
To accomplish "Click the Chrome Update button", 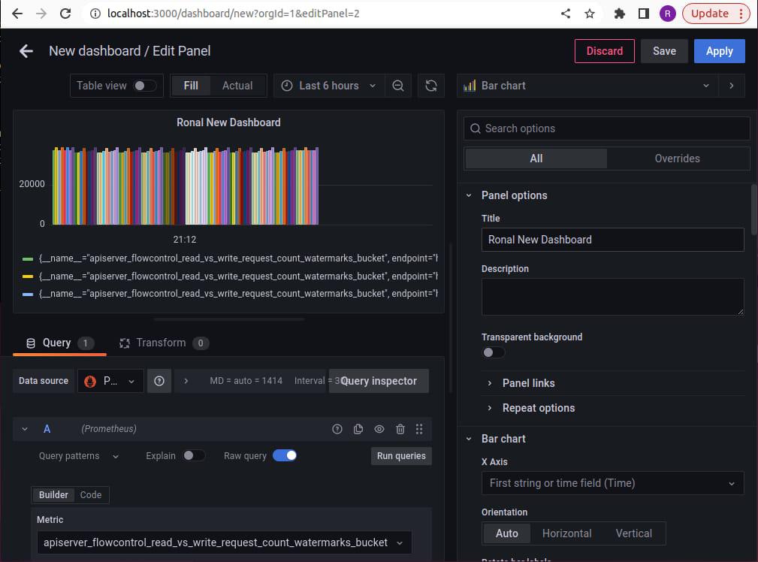I will 716,14.
